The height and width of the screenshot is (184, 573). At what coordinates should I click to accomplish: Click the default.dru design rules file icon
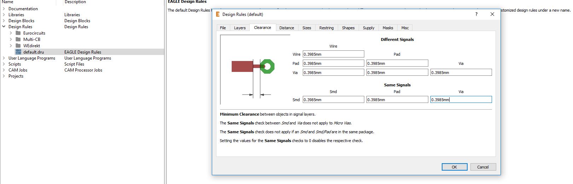click(x=18, y=52)
